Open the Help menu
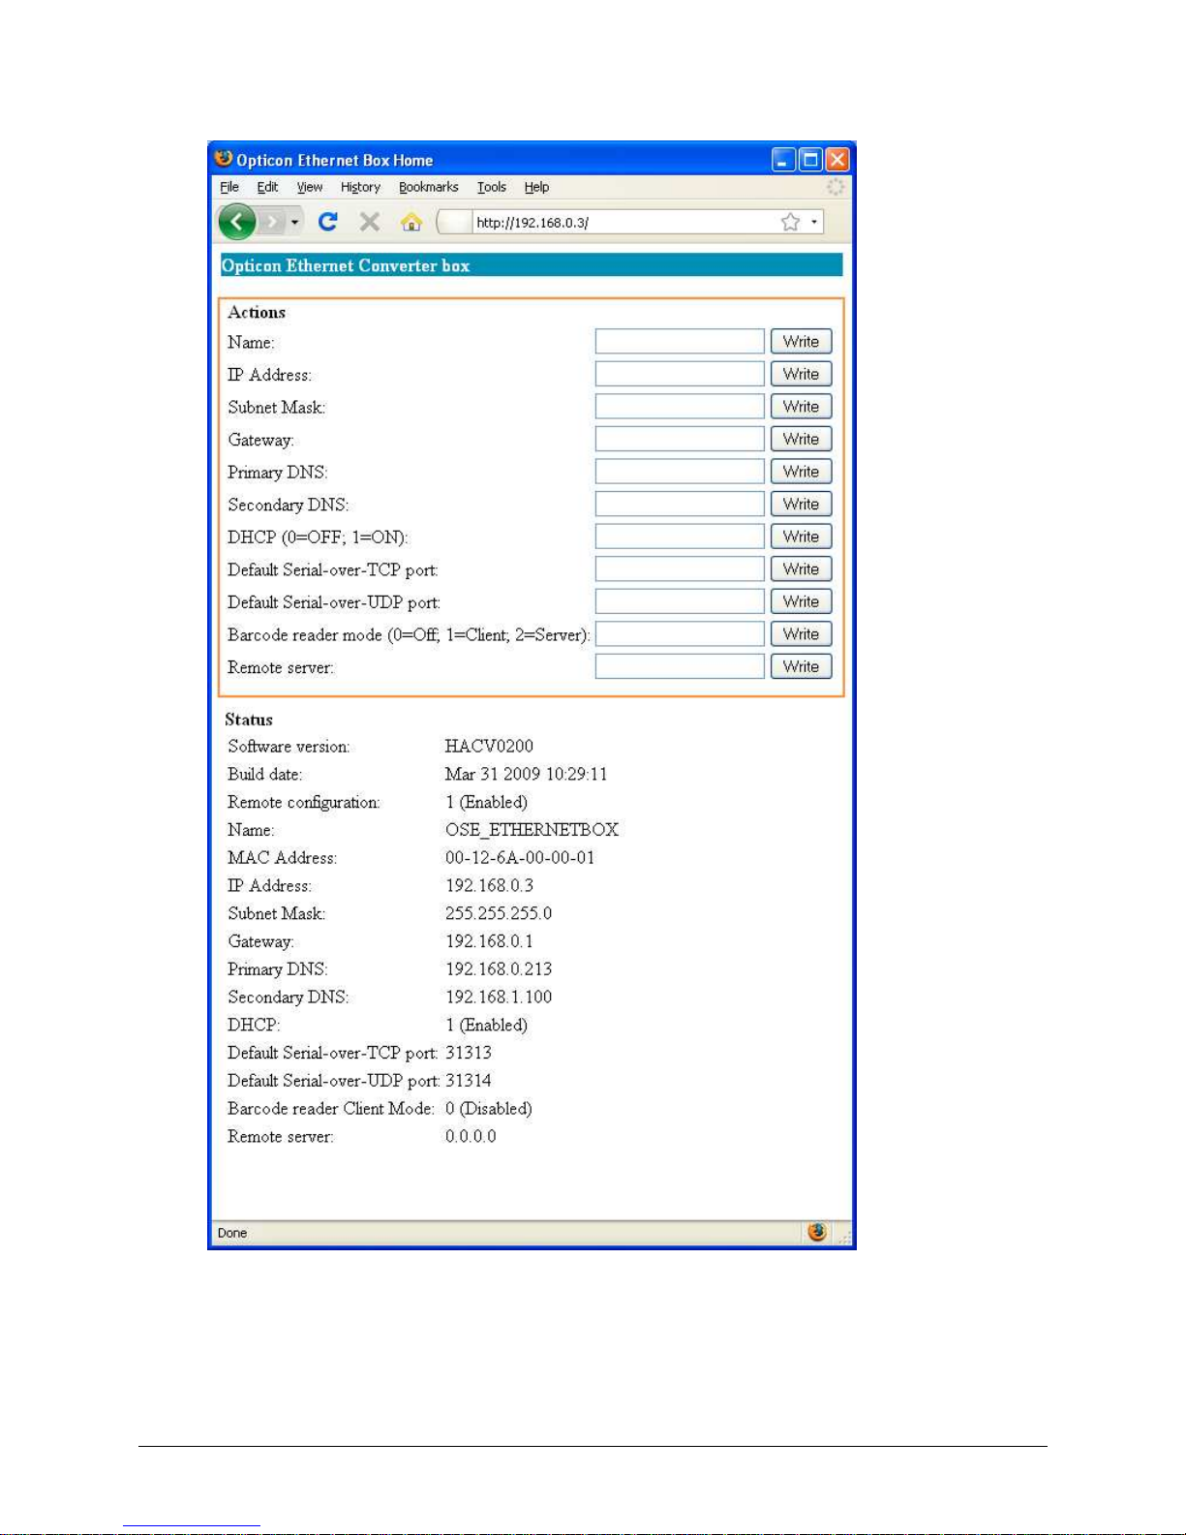Screen dimensions: 1186x1535 click(537, 187)
